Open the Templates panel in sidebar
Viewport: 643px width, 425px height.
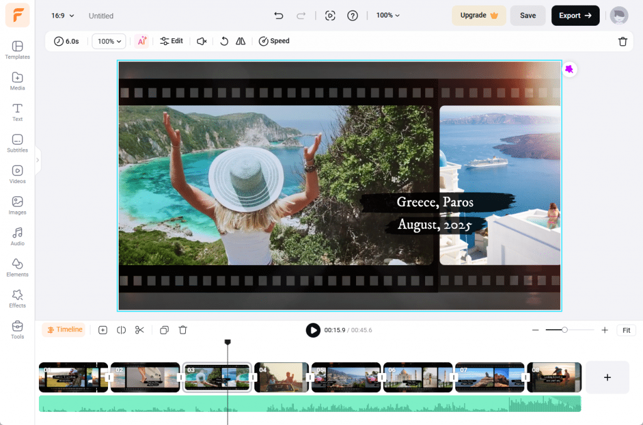pos(18,50)
